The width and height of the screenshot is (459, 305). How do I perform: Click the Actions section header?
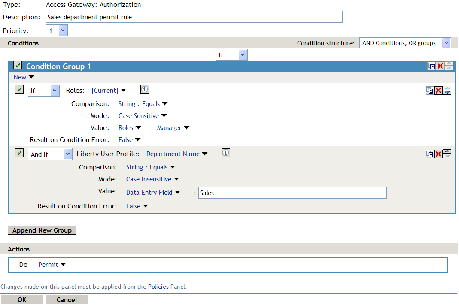tap(19, 249)
